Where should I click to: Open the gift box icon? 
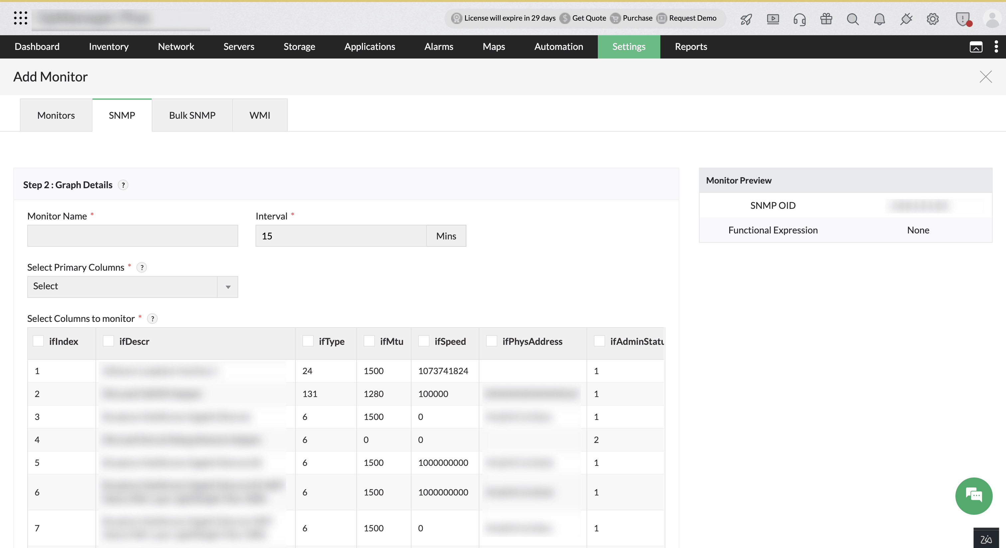click(826, 18)
